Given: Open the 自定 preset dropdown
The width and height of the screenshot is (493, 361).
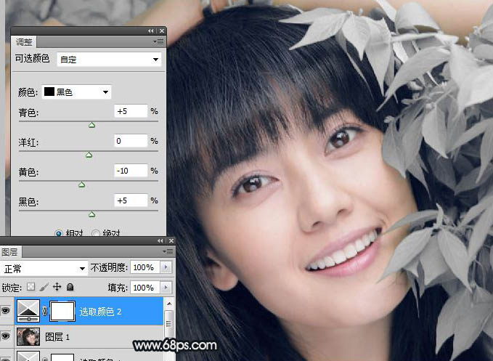Looking at the screenshot, I should tap(109, 60).
